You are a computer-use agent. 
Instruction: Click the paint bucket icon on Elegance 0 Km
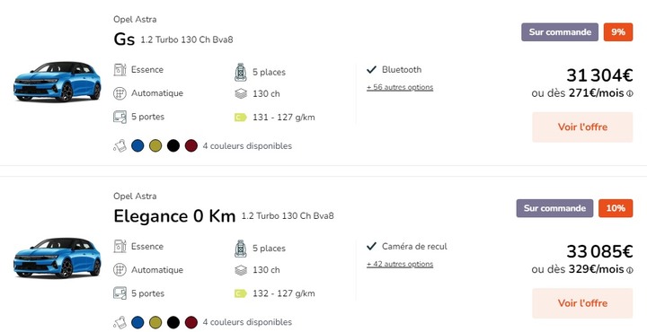click(120, 322)
